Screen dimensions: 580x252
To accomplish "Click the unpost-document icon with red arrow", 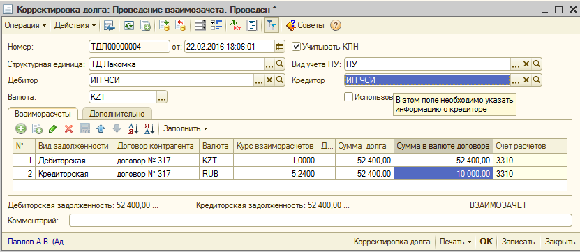I will coord(180,25).
